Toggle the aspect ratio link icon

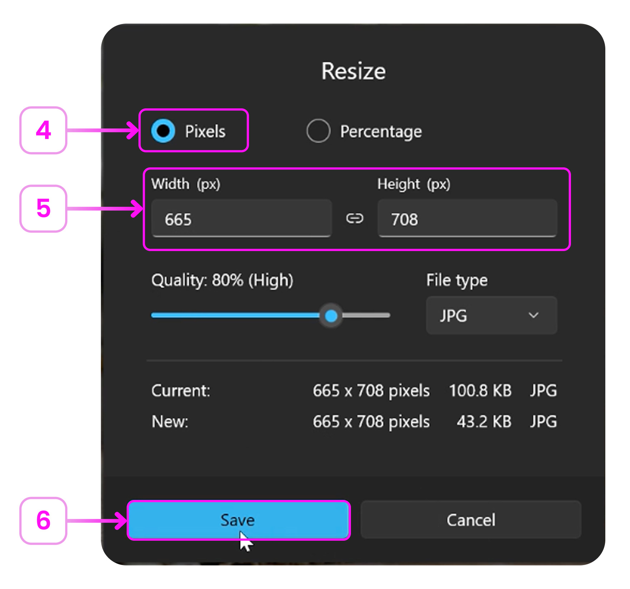pos(355,219)
